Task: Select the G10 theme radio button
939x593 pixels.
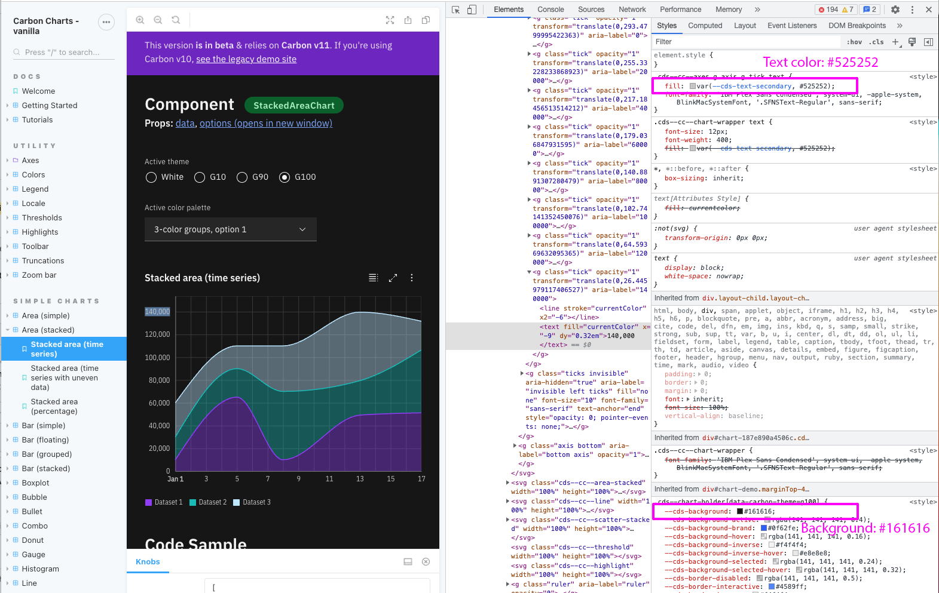Action: pyautogui.click(x=200, y=177)
